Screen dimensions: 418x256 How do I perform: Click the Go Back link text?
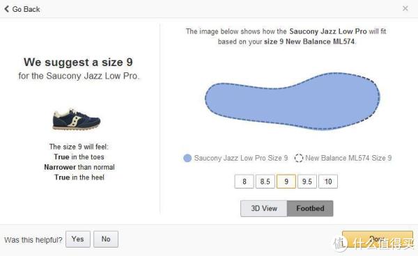point(26,9)
